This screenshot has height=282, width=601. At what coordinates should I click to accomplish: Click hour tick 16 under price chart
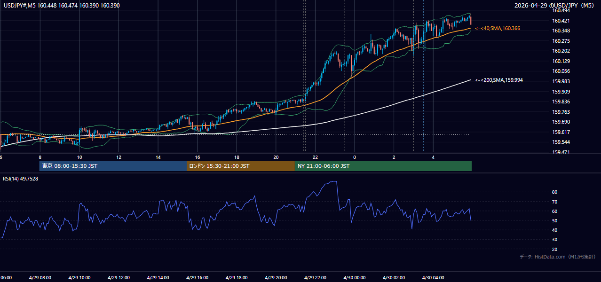tap(198, 157)
